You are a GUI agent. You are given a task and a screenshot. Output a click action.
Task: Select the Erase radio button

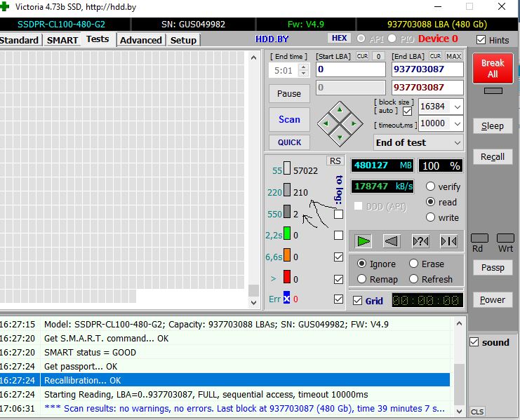point(413,264)
